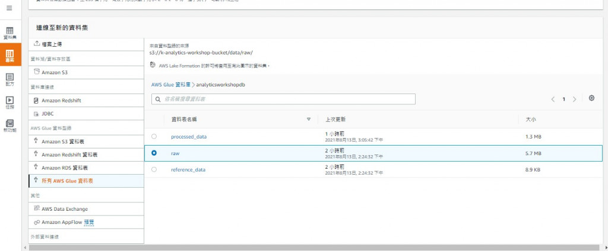Image resolution: width=608 pixels, height=251 pixels.
Task: Click search magnifier icon in table search
Action: click(x=158, y=99)
